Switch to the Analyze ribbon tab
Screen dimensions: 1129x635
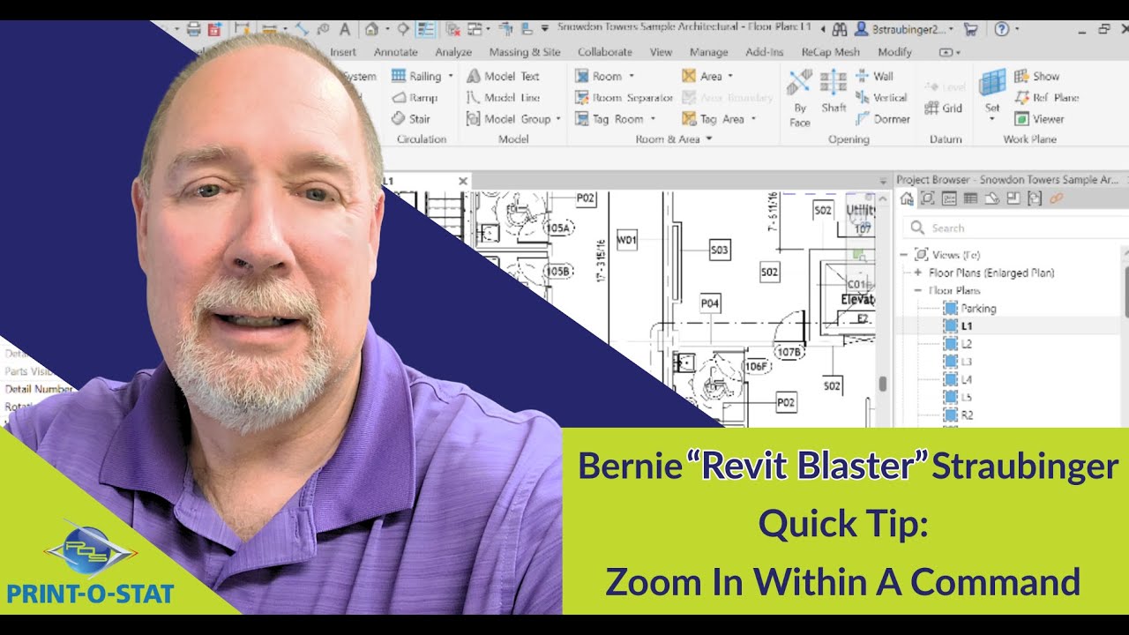coord(453,52)
